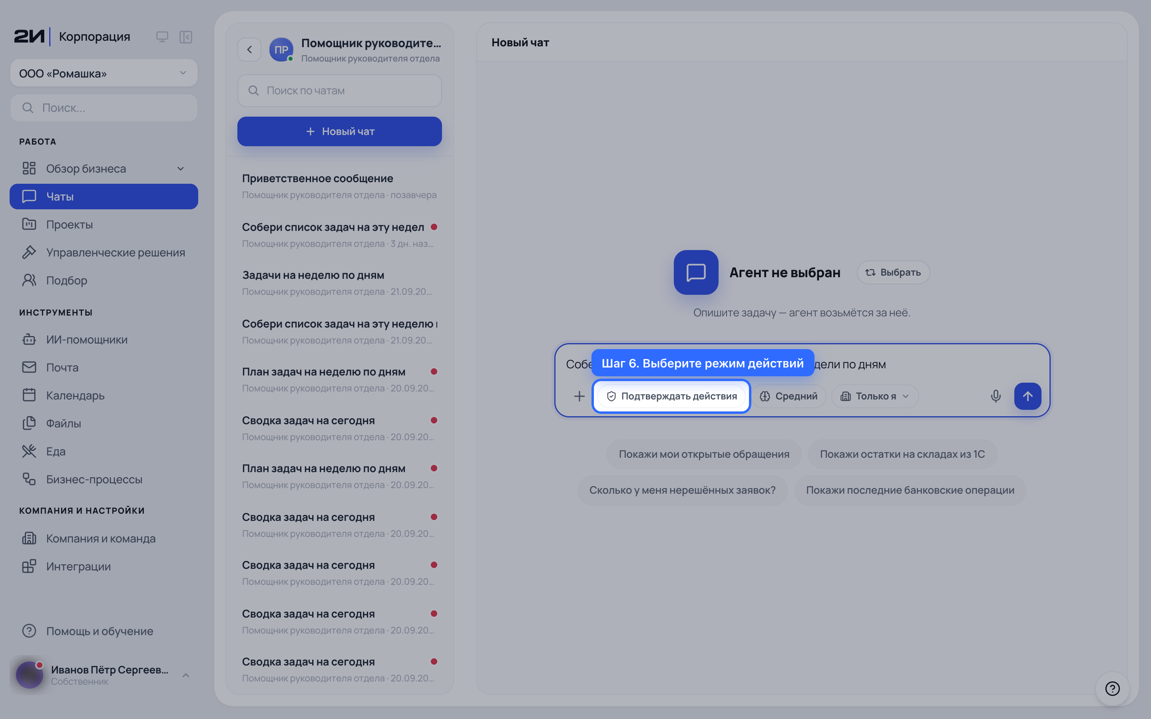Open ИИ-помощники in the sidebar
The height and width of the screenshot is (719, 1151).
104,340
